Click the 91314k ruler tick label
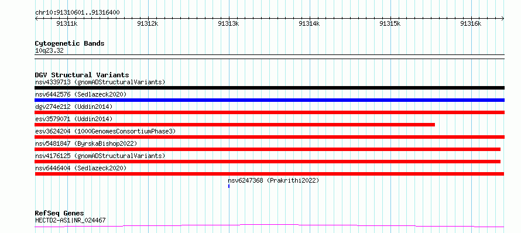The width and height of the screenshot is (521, 233). (309, 23)
